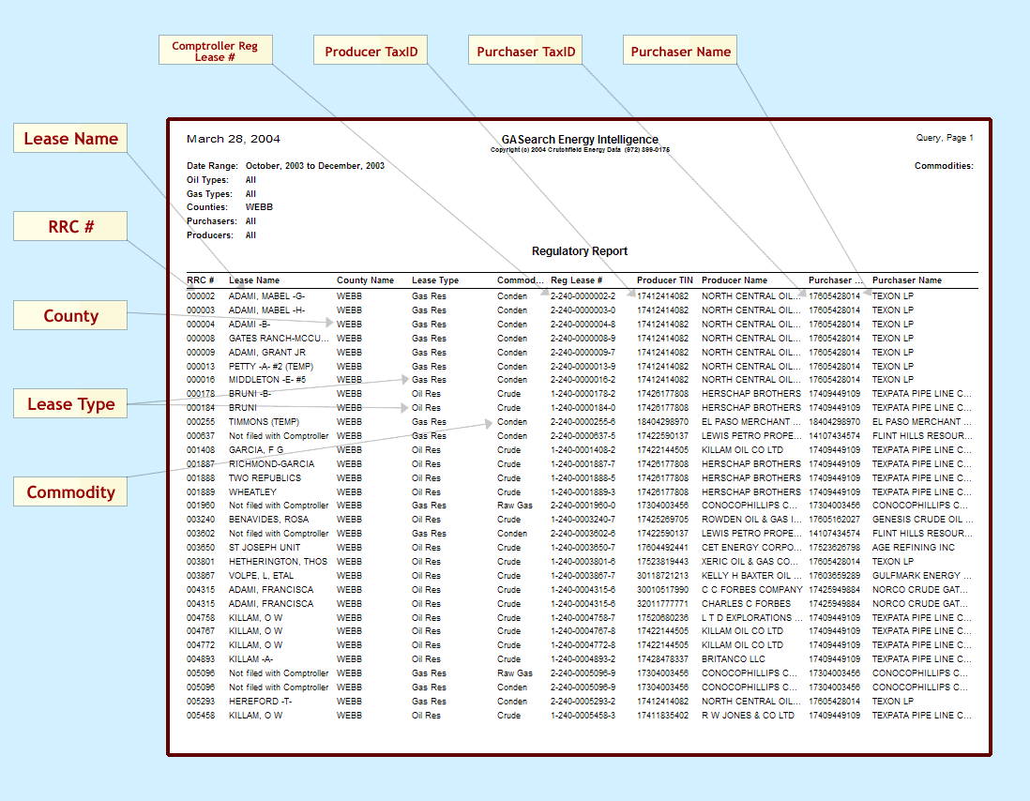Select the Comptroller Reg Lease # callout
This screenshot has width=1030, height=801.
coord(215,51)
